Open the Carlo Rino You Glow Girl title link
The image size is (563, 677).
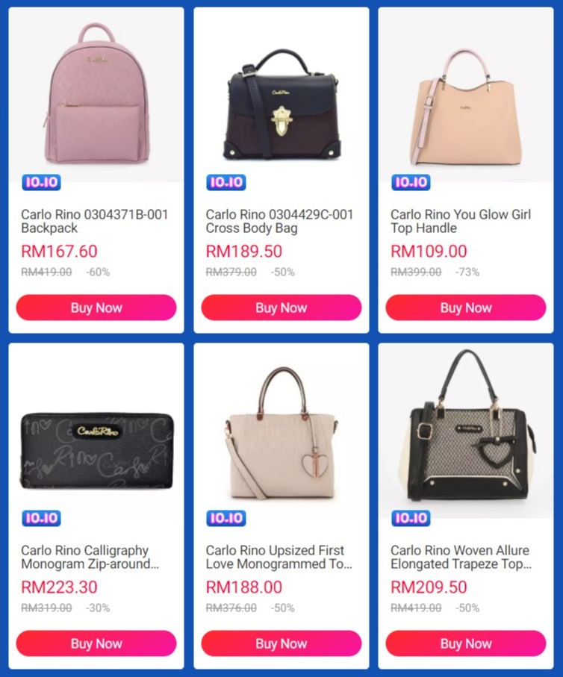click(x=461, y=221)
